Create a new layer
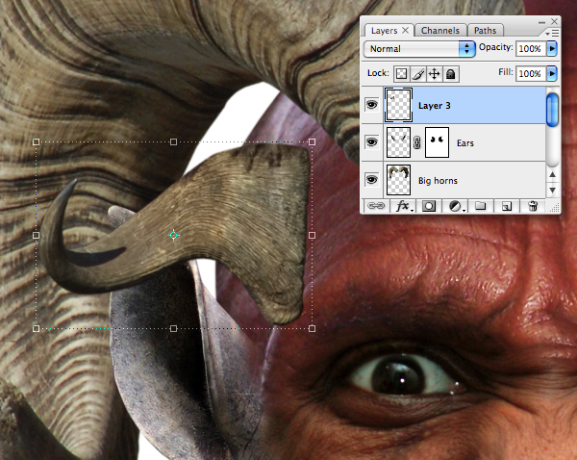This screenshot has width=577, height=460. coord(507,206)
